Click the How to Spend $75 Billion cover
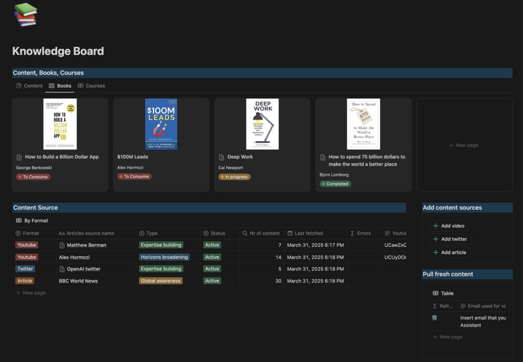The height and width of the screenshot is (362, 523). tap(363, 124)
